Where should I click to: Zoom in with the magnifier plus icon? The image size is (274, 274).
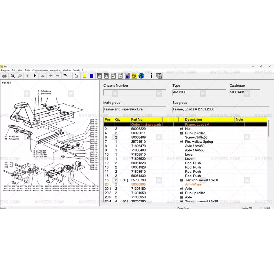point(13,76)
